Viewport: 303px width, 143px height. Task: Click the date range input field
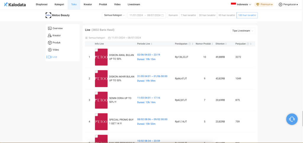(146, 15)
